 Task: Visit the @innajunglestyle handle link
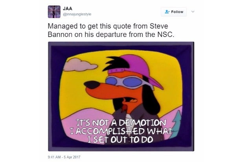(x=77, y=14)
